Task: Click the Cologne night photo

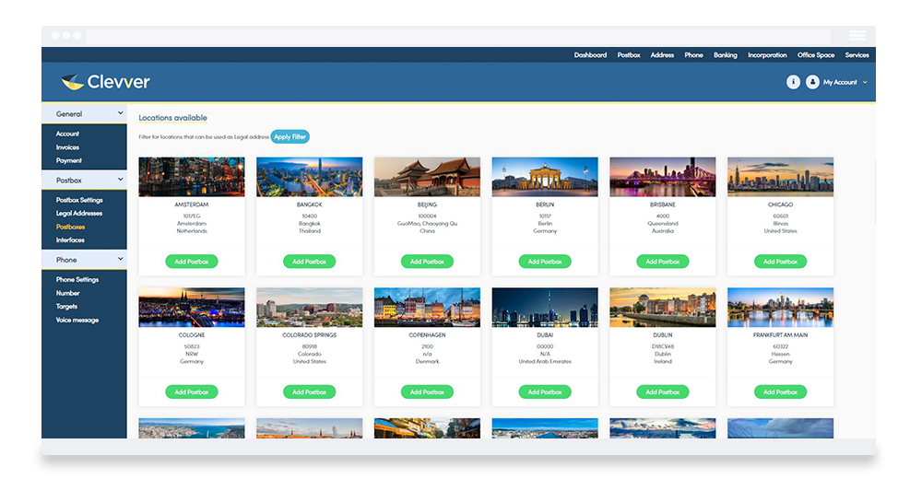Action: coord(192,308)
